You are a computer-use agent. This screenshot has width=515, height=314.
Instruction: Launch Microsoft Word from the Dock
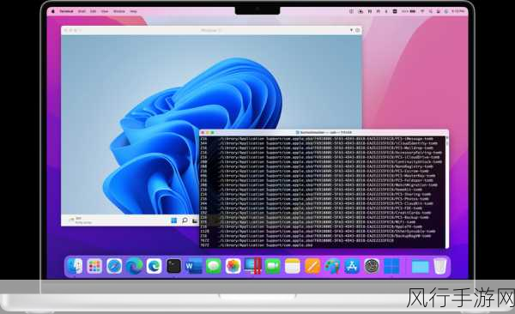tap(193, 266)
